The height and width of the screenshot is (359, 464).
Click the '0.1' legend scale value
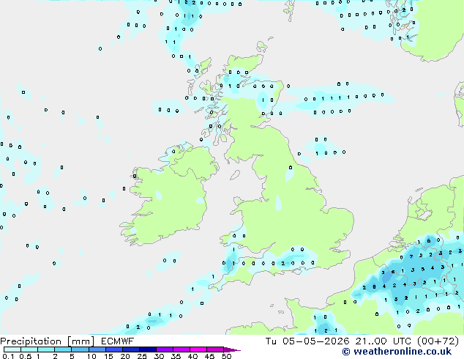pos(8,356)
